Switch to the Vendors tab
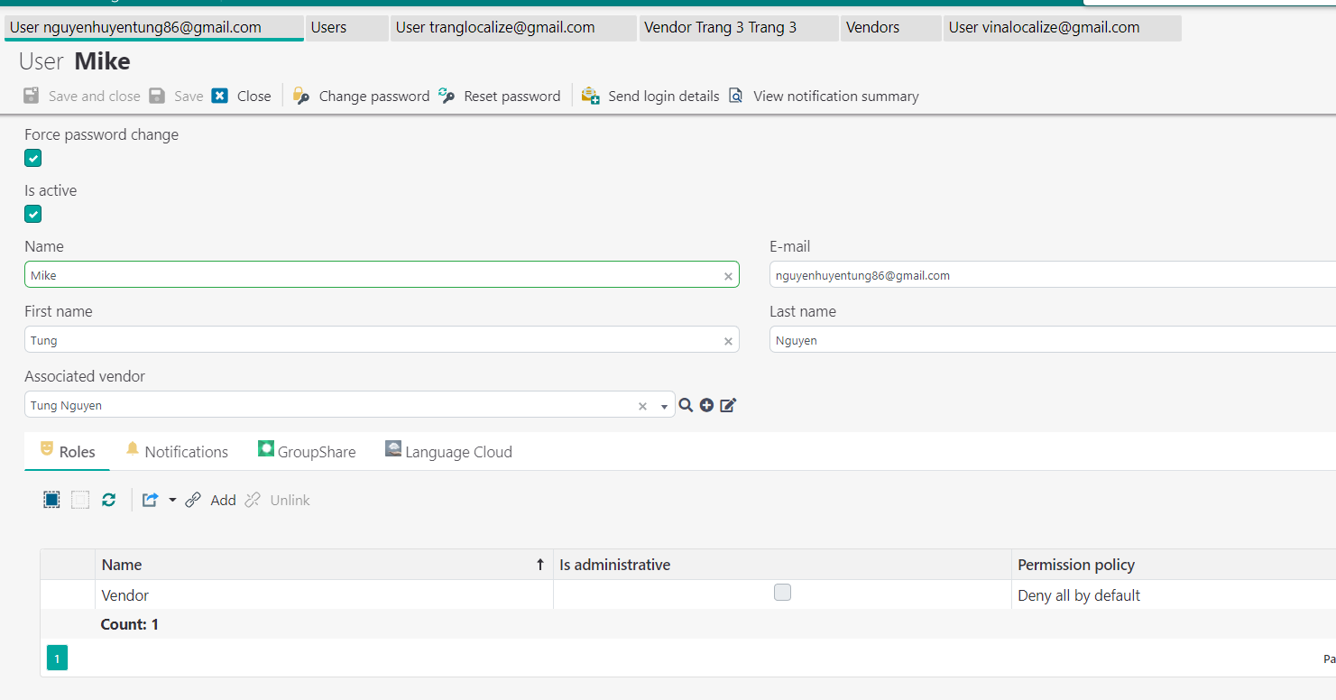 pyautogui.click(x=891, y=27)
